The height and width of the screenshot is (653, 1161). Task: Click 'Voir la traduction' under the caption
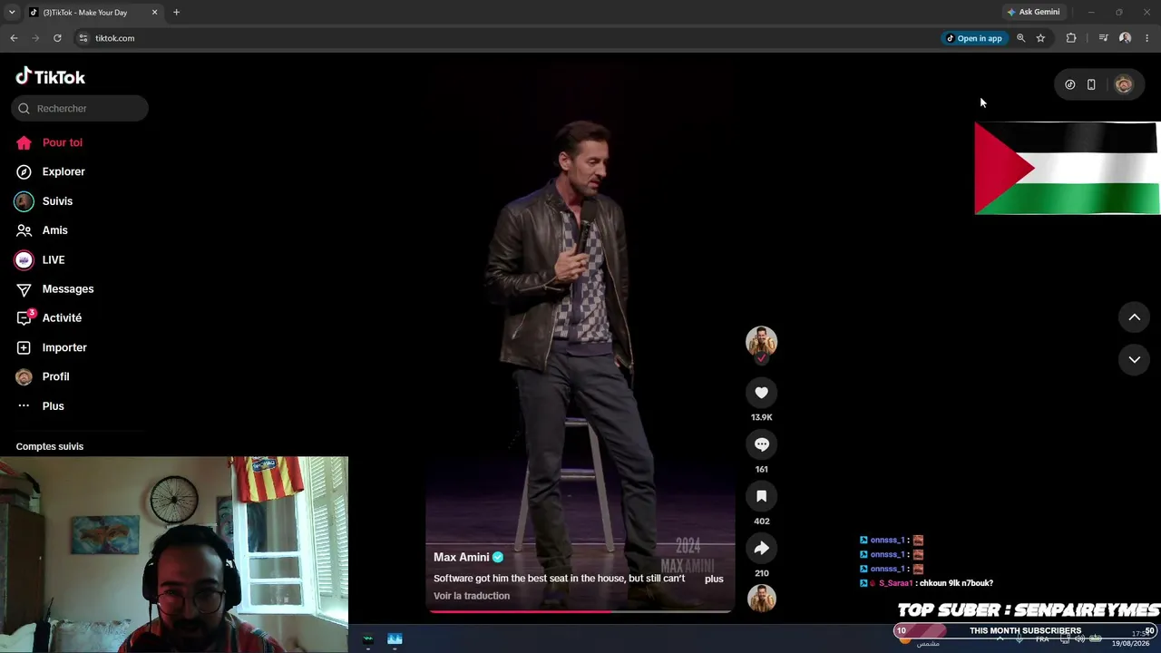tap(472, 596)
